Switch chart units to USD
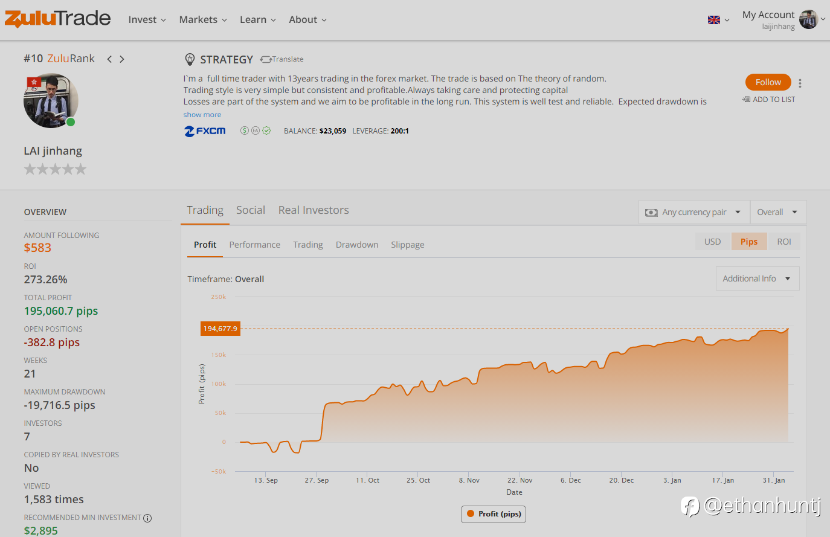830x537 pixels. pyautogui.click(x=713, y=242)
